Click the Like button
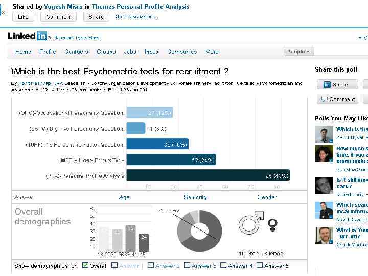This screenshot has width=368, height=276. point(23,17)
